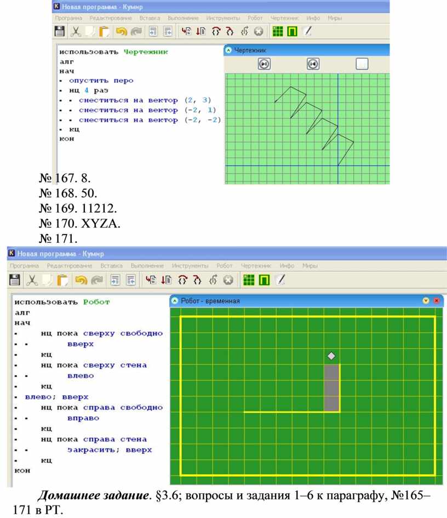Click the gray painted cell in the Robot field
This screenshot has width=447, height=518.
(331, 388)
